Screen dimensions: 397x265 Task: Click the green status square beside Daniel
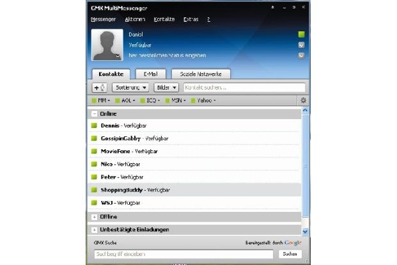301,34
